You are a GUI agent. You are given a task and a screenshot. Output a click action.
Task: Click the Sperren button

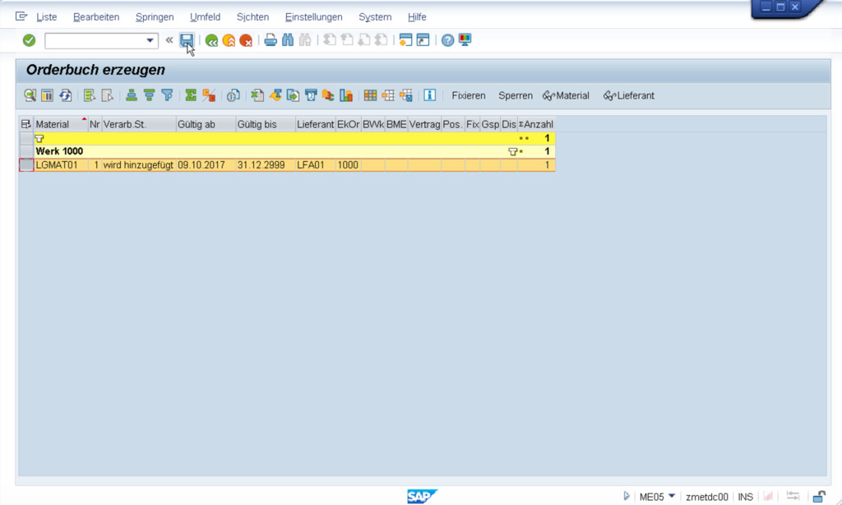515,95
